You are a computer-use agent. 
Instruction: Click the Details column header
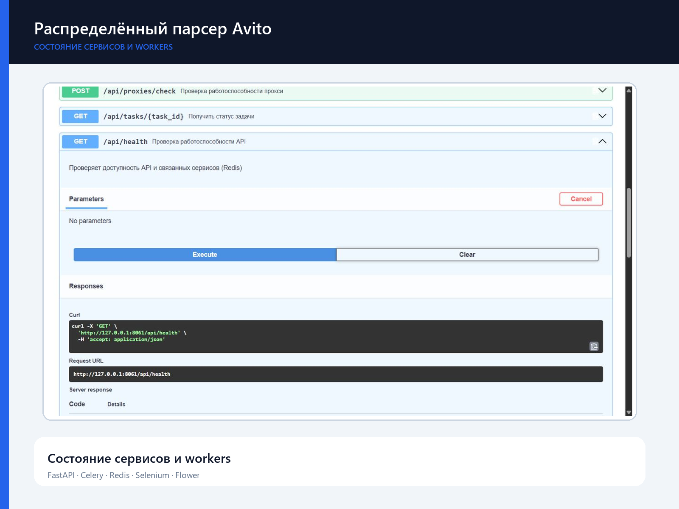point(116,404)
